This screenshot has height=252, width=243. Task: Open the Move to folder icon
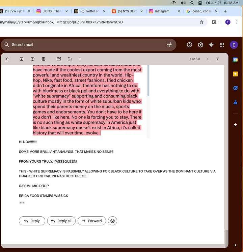(x=70, y=59)
